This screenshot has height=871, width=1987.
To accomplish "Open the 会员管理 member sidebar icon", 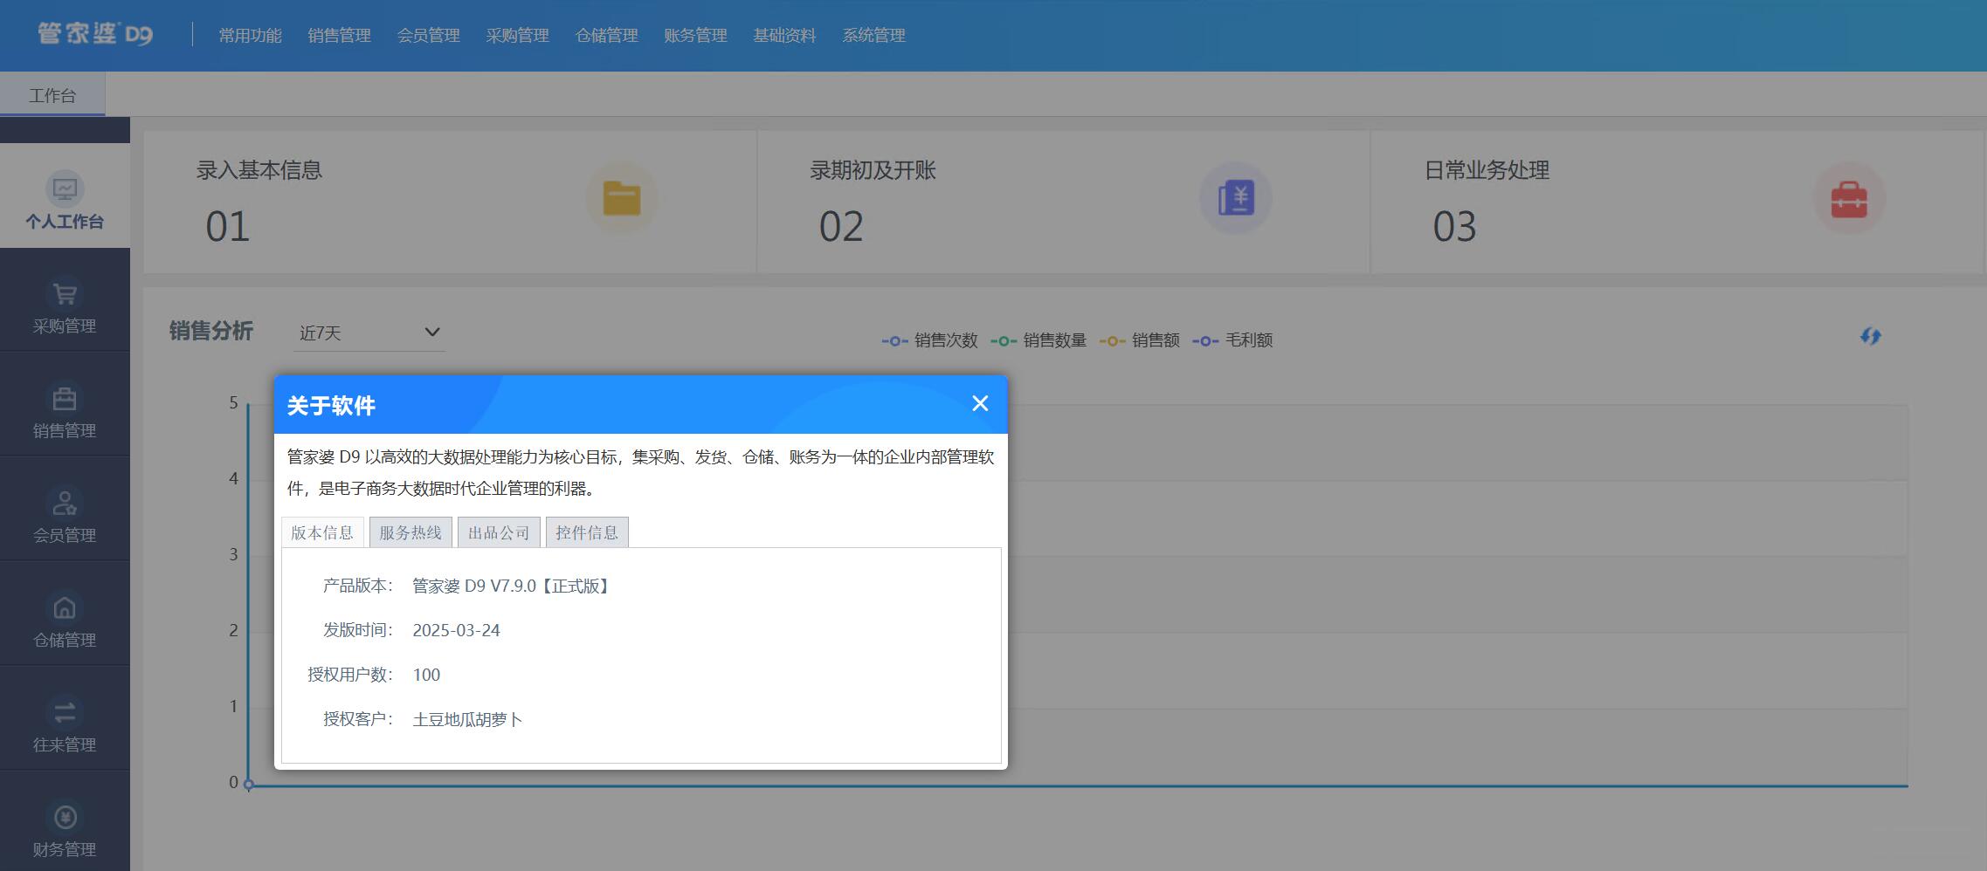I will 65,503.
